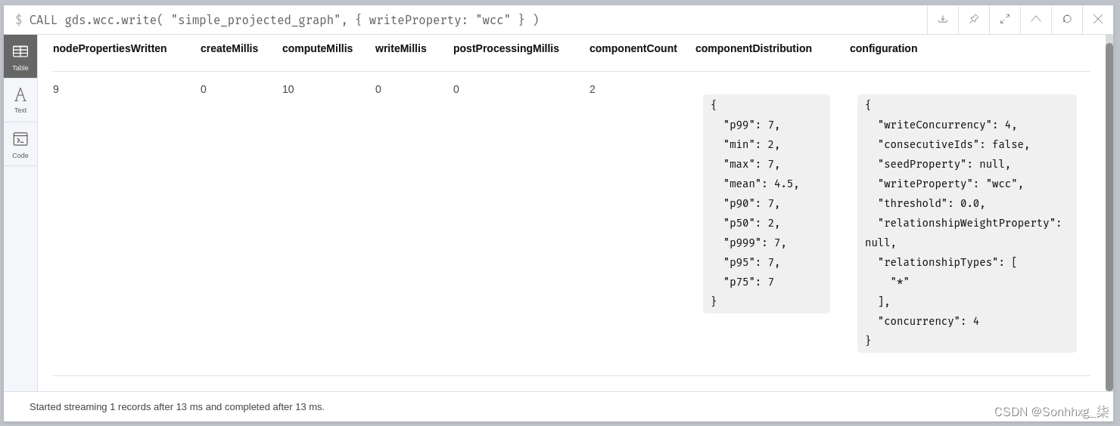Click the nodePropertiesWritten column header
Screen dimensions: 1120x426
pyautogui.click(x=110, y=48)
